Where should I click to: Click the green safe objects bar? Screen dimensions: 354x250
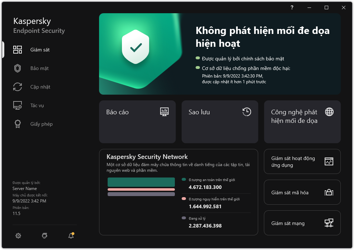click(x=141, y=182)
